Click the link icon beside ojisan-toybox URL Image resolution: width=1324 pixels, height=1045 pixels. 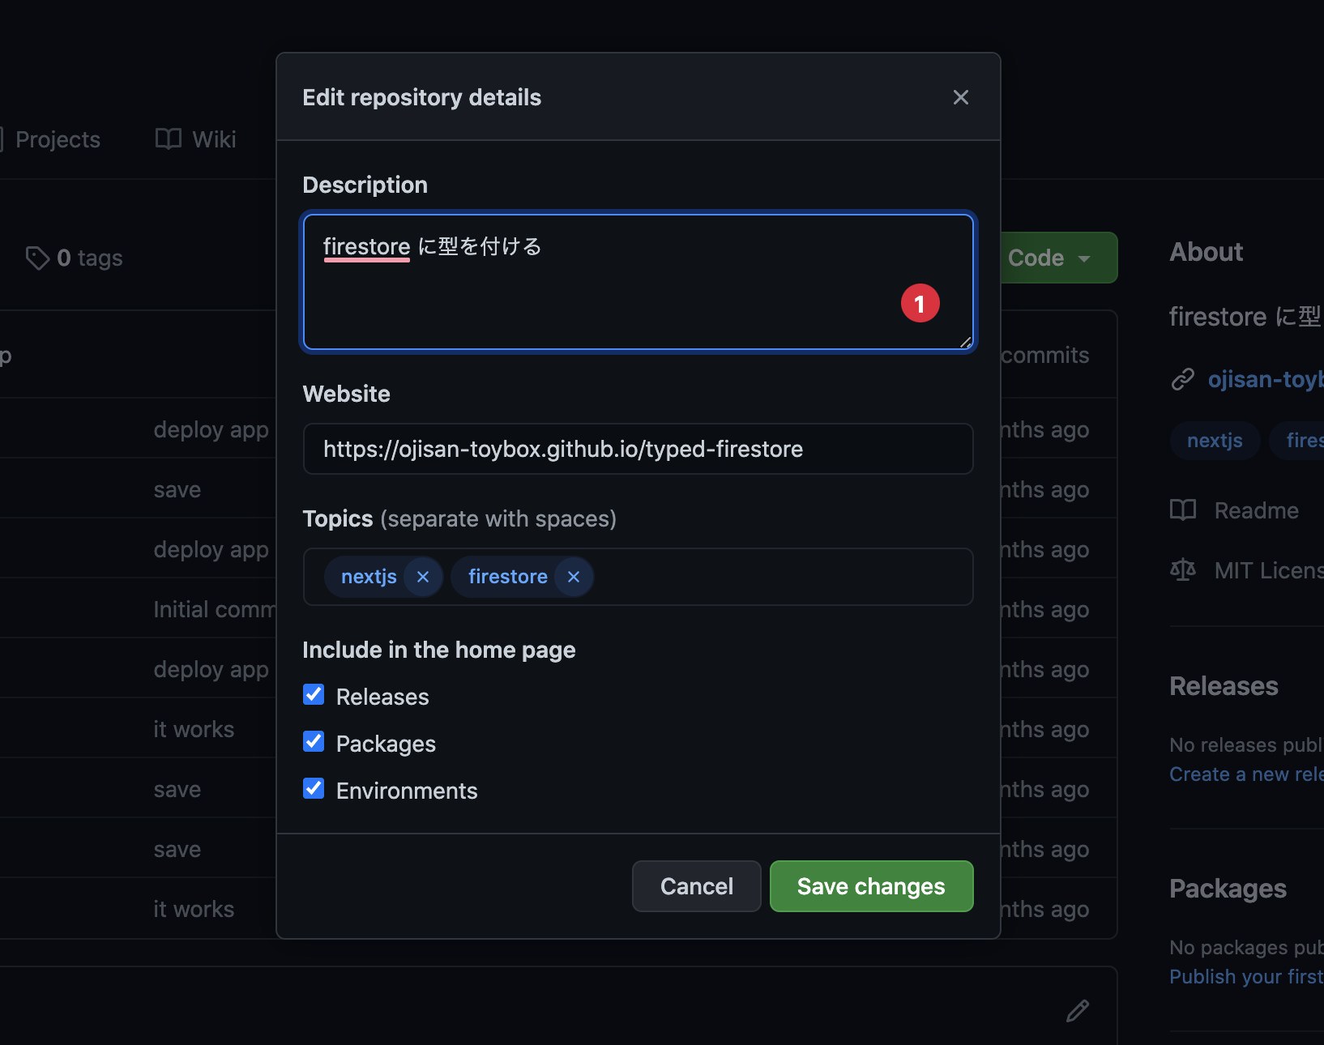pyautogui.click(x=1183, y=379)
